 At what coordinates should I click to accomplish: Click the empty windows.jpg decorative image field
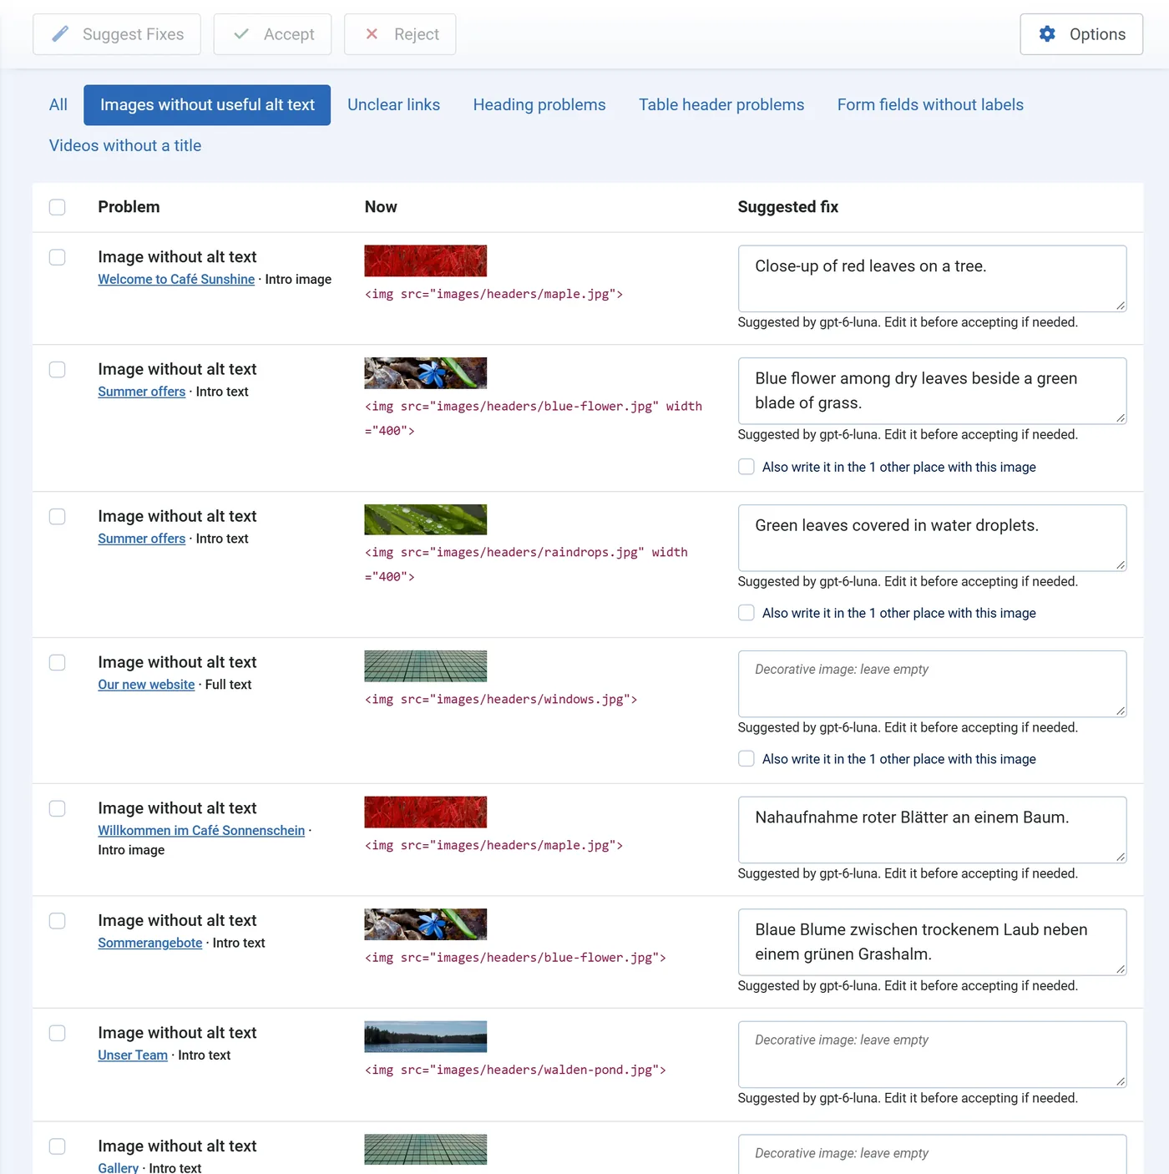click(932, 684)
